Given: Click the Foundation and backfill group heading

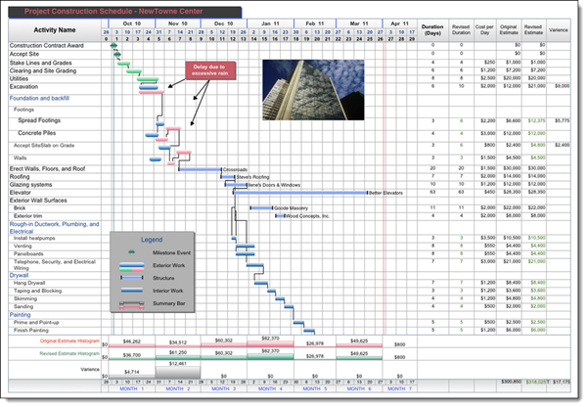Looking at the screenshot, I should (41, 99).
